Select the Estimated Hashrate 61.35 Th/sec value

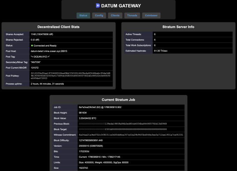pyautogui.click(x=161, y=51)
